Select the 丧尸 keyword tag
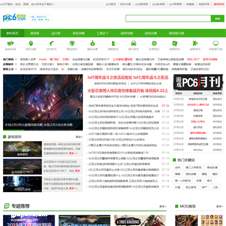The image size is (226, 226). pyautogui.click(x=205, y=187)
